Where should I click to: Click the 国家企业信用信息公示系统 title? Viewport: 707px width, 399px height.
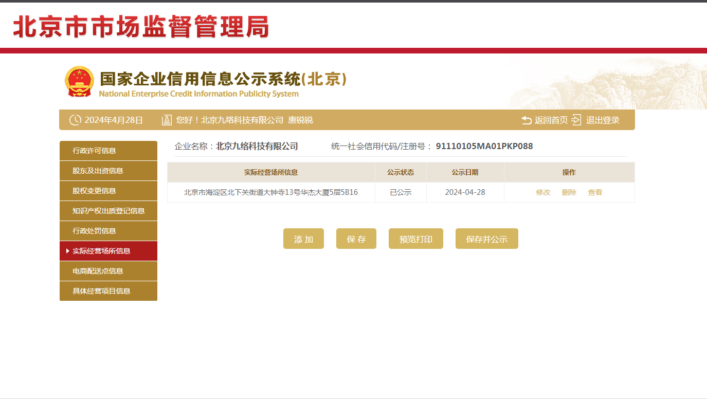point(224,79)
